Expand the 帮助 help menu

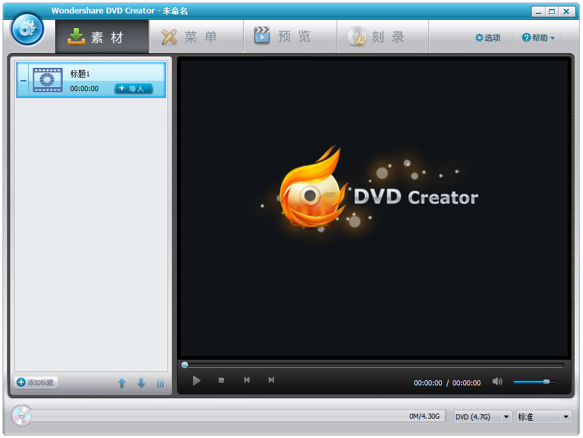click(539, 38)
